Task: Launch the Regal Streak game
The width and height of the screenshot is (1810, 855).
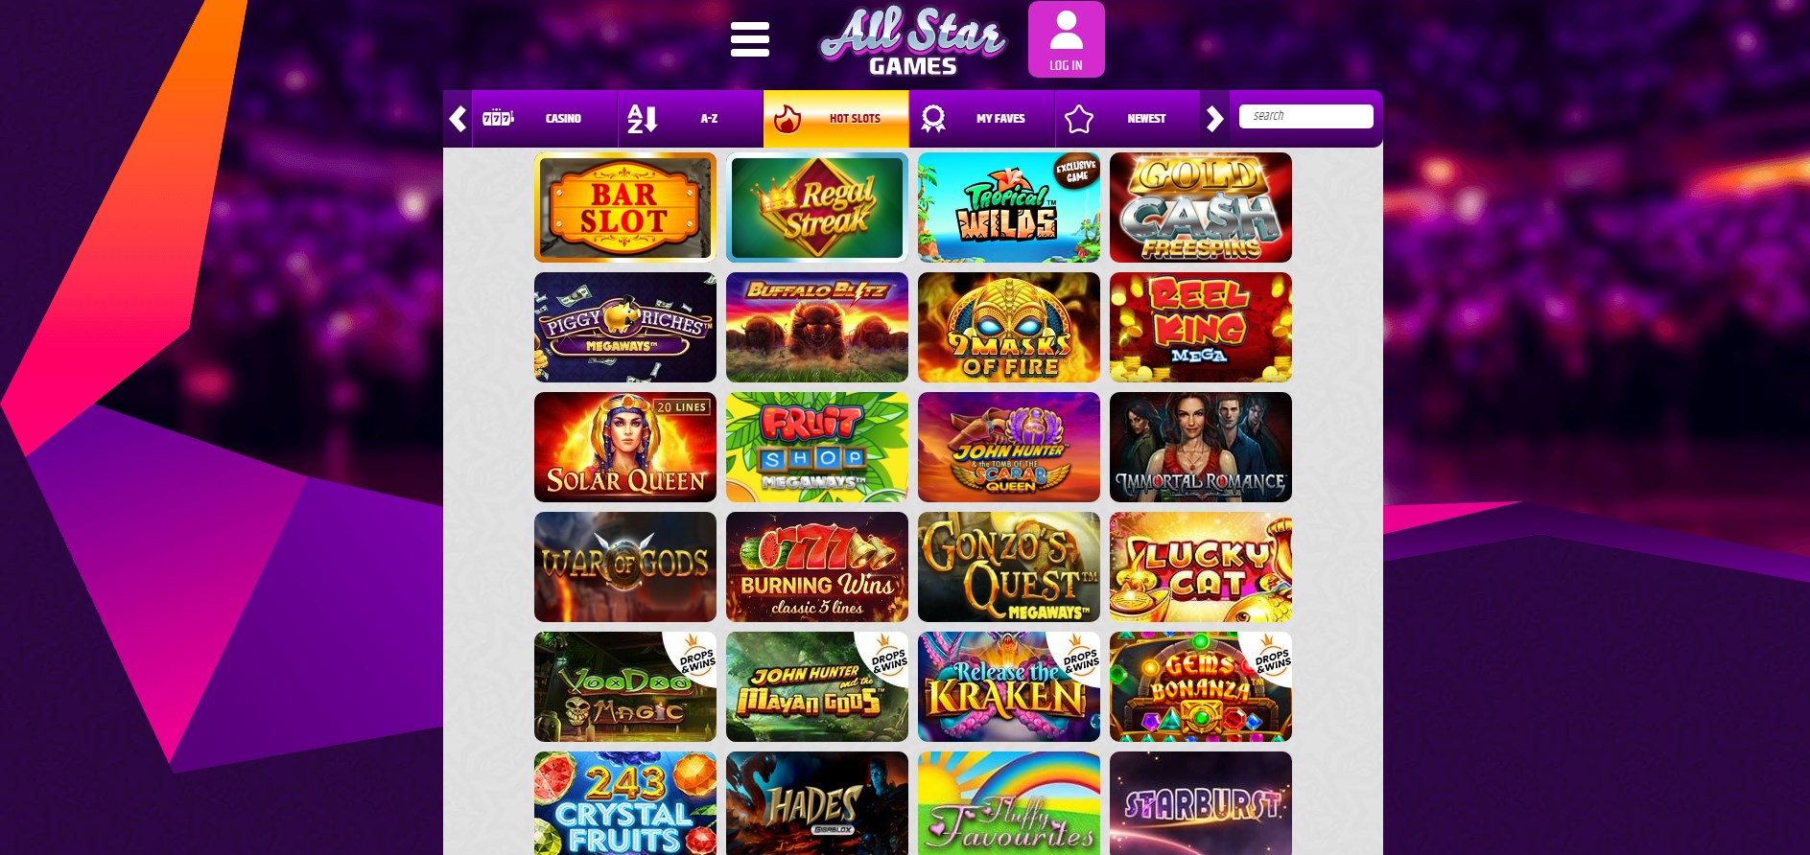Action: coord(817,207)
